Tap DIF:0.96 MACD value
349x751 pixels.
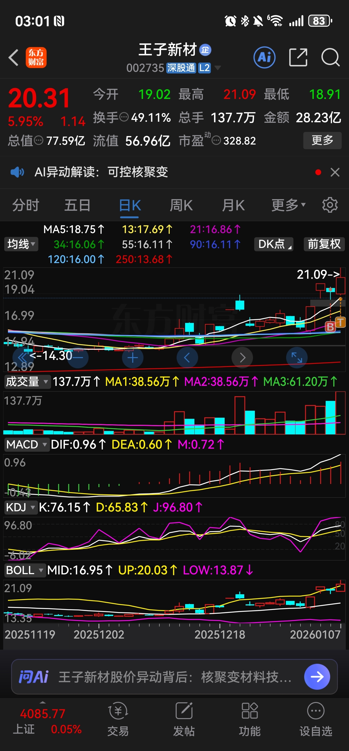[x=78, y=445]
